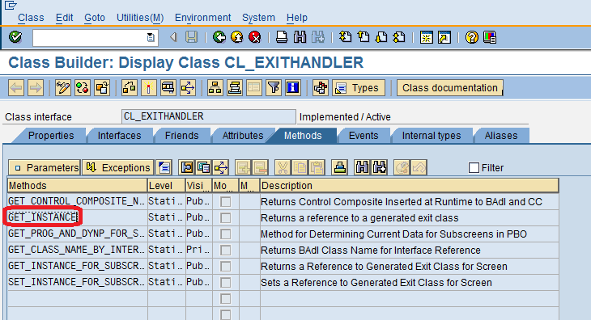Screen dimensions: 591x320
Task: Switch to the Events tab
Action: tap(364, 136)
